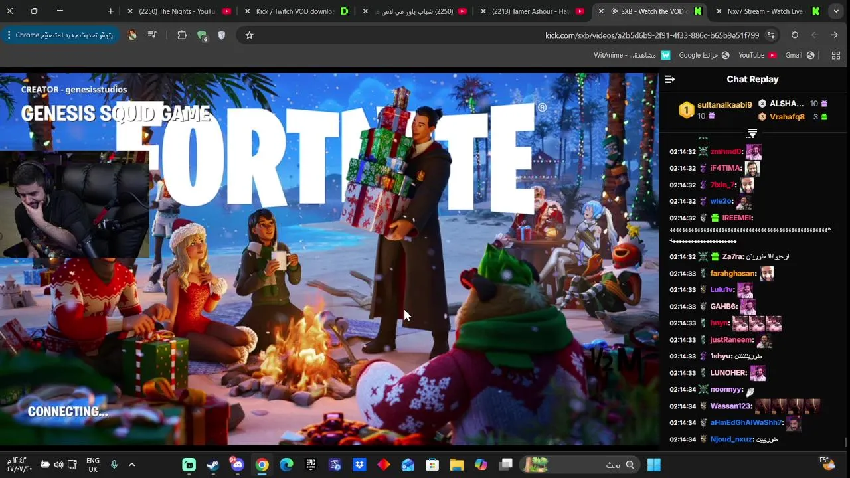Open Copilot from taskbar
This screenshot has width=850, height=478.
481,465
